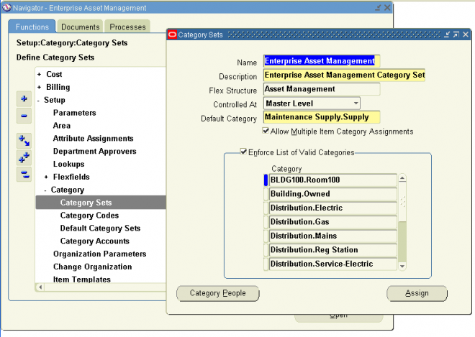Click the Oracle icon in Category Sets title bar
This screenshot has width=475, height=337.
[172, 34]
